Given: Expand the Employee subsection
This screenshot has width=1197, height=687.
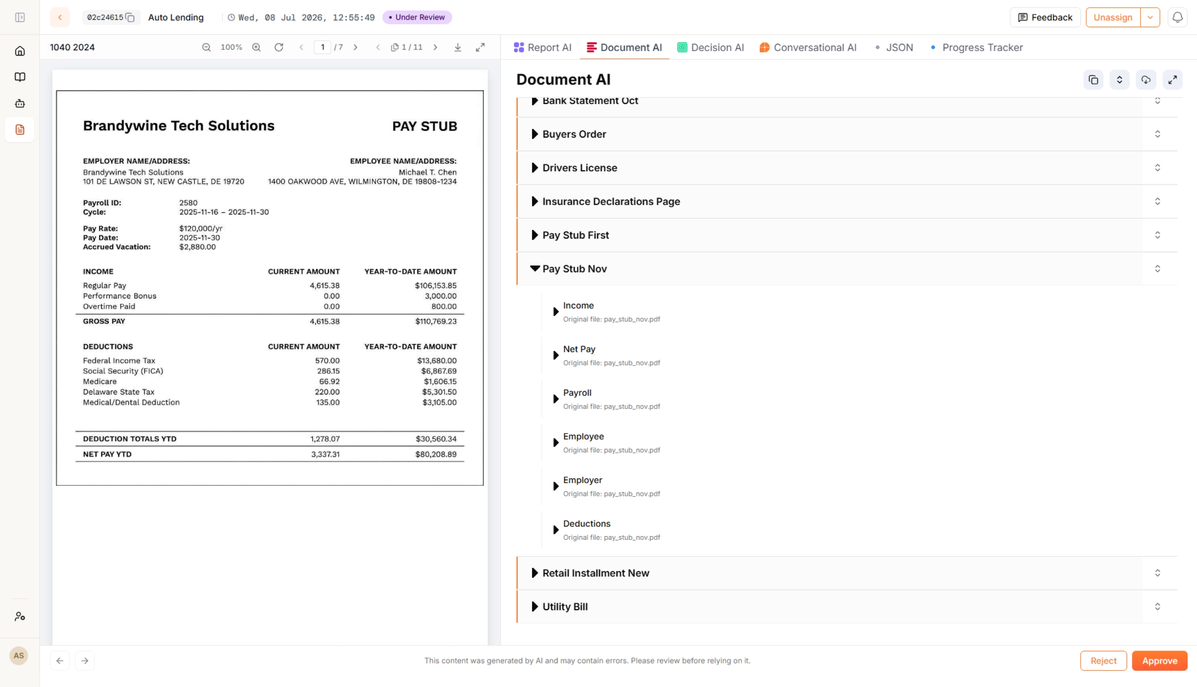Looking at the screenshot, I should click(556, 443).
